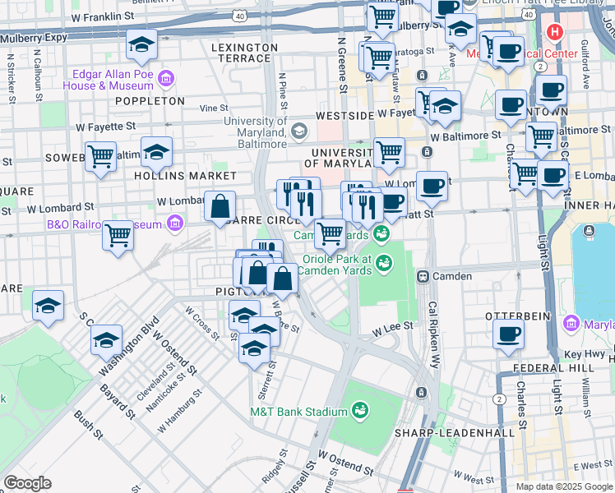The image size is (615, 493).
Task: Click the school marker below Enoch Pratt Library
Action: pyautogui.click(x=461, y=30)
